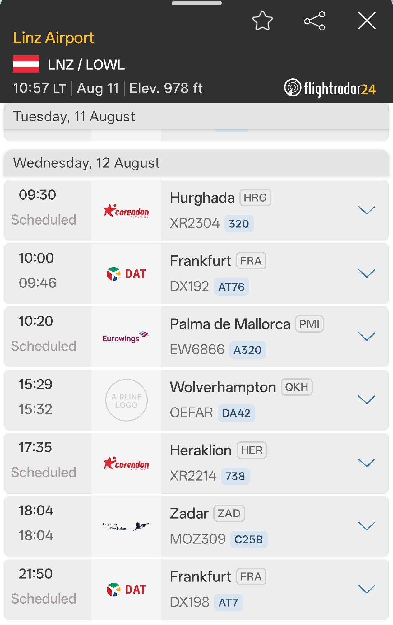Viewport: 393px width, 625px height.
Task: Expand Wolverhampton OEFAR flight chevron
Action: pos(367,400)
